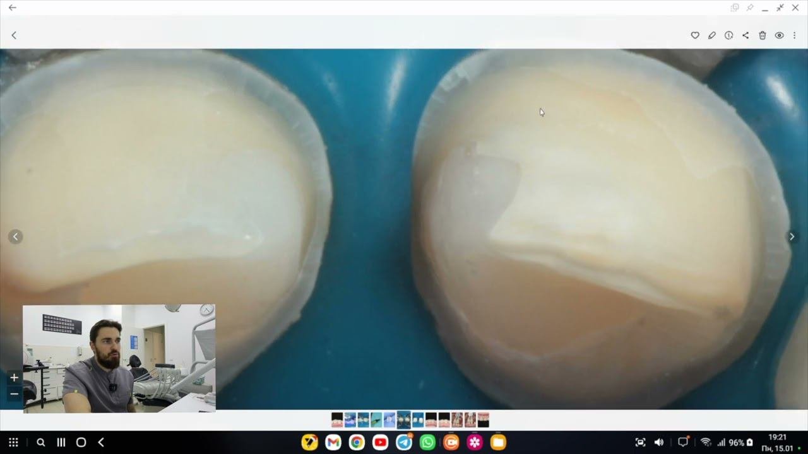Open the yellow folder files app
The image size is (808, 454).
(498, 443)
